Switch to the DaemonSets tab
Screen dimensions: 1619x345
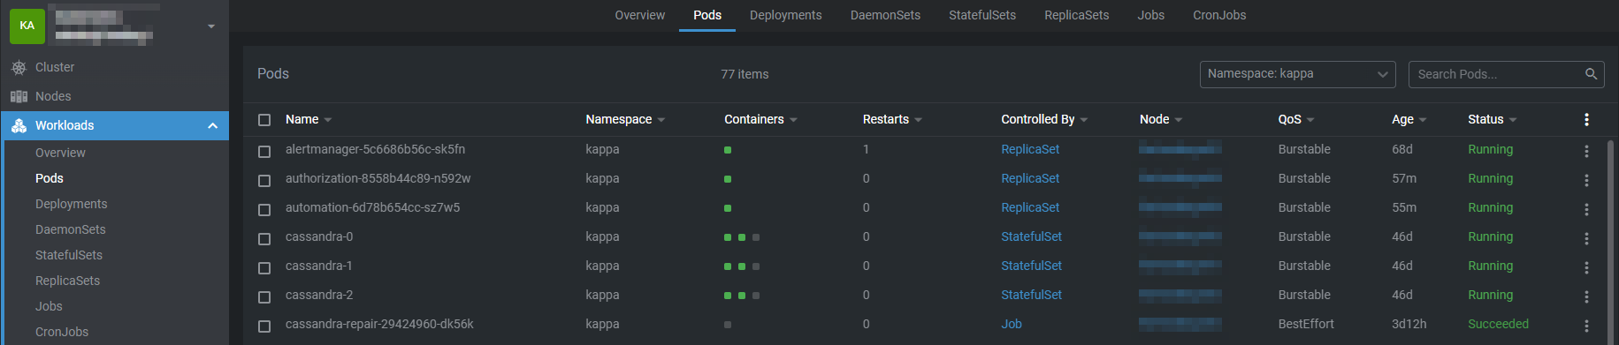(x=885, y=15)
